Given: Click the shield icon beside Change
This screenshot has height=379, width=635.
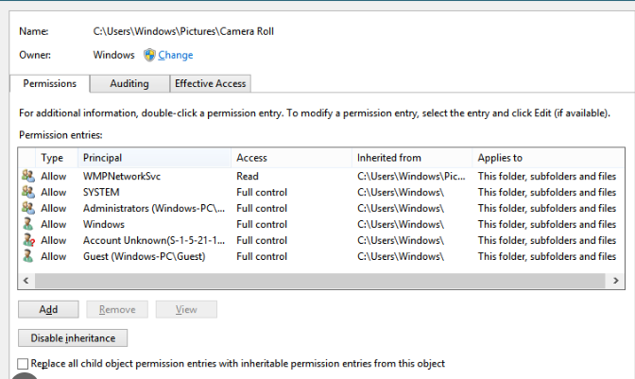Looking at the screenshot, I should pyautogui.click(x=149, y=55).
